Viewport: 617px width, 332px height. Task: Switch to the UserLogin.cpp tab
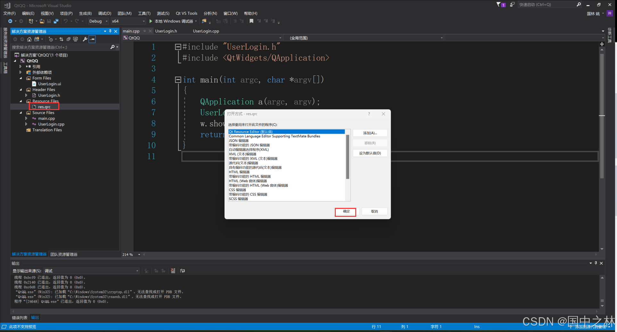click(x=206, y=31)
